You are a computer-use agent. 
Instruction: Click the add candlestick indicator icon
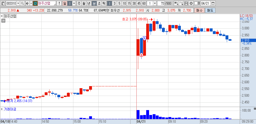176,3
